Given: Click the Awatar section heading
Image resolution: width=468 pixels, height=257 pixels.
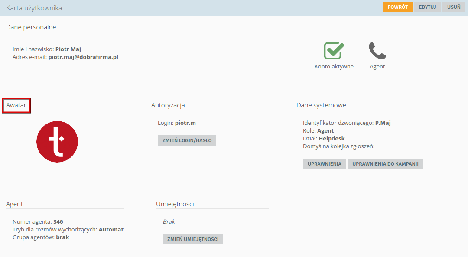Looking at the screenshot, I should click(16, 105).
